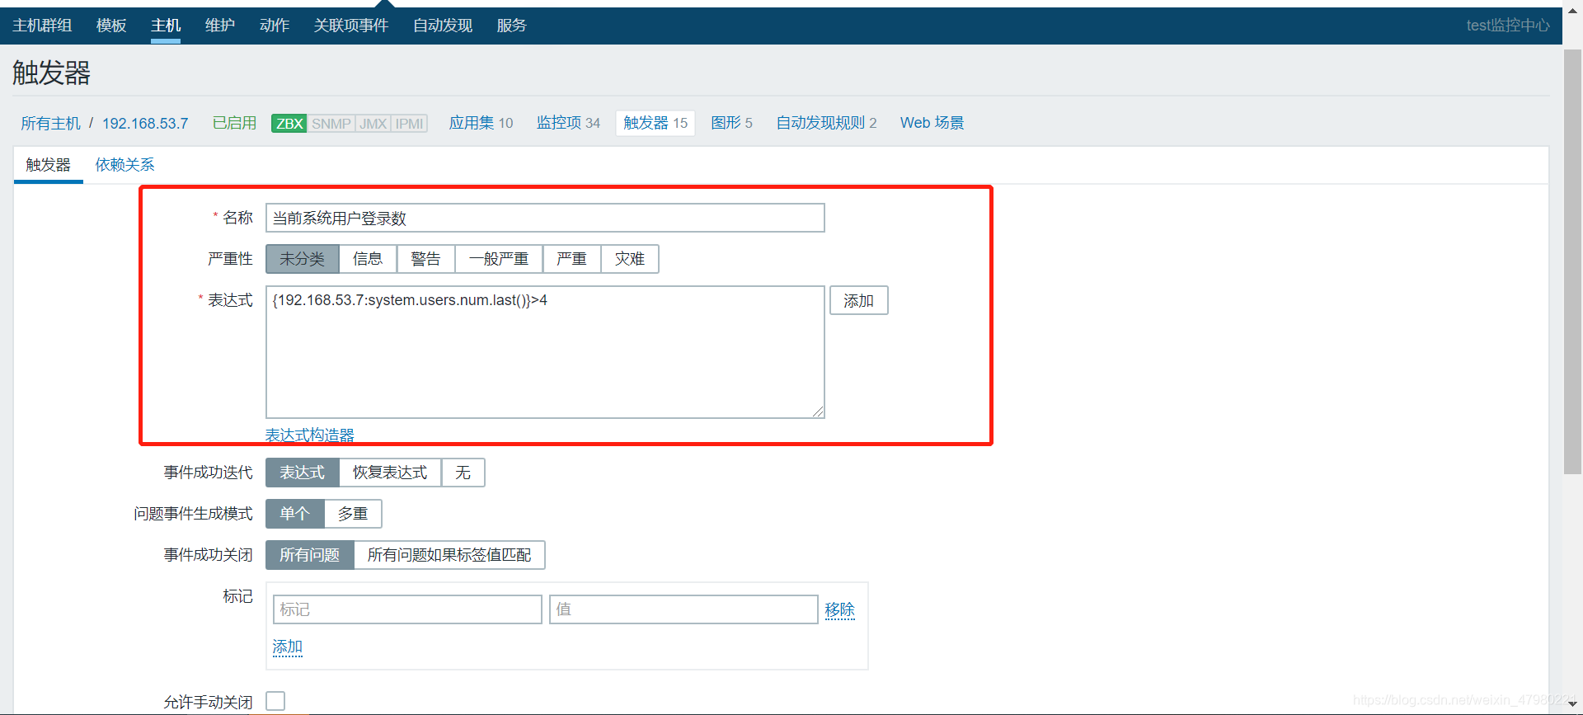Go to 应用集 10 link
Screen dimensions: 1583x715
pyautogui.click(x=481, y=123)
